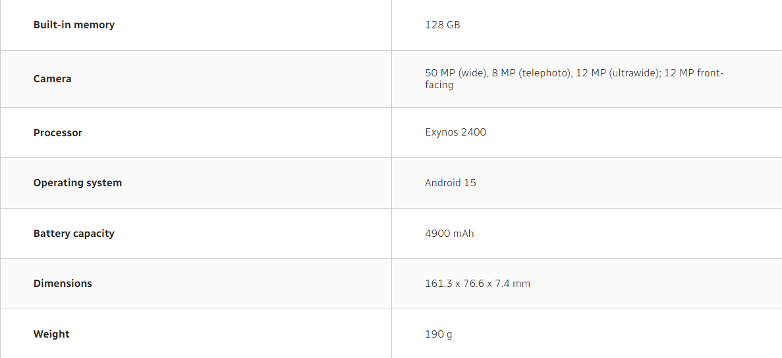Click the 'Built-in memory' row label
782x358 pixels.
74,25
